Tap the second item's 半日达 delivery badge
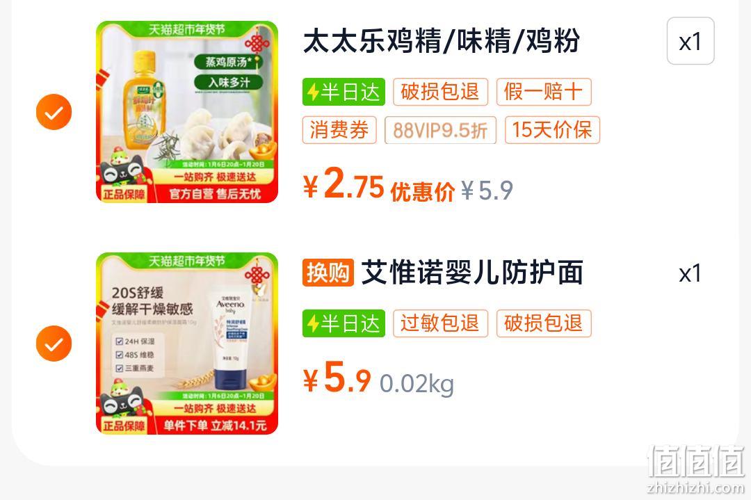Image resolution: width=751 pixels, height=500 pixels. point(344,323)
